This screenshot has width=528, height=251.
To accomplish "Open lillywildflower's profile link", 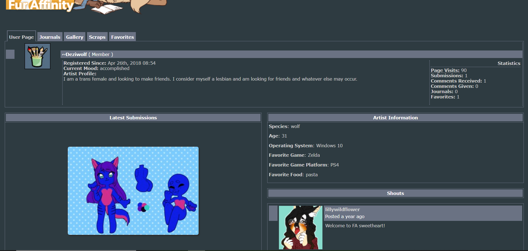I will tap(343, 209).
